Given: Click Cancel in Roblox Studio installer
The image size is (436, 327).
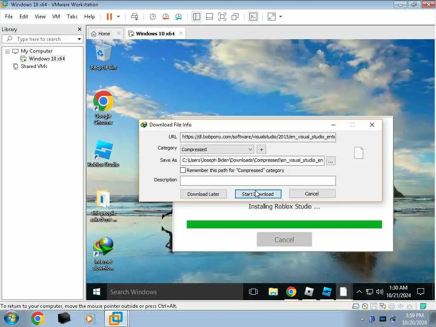Looking at the screenshot, I should tap(284, 239).
